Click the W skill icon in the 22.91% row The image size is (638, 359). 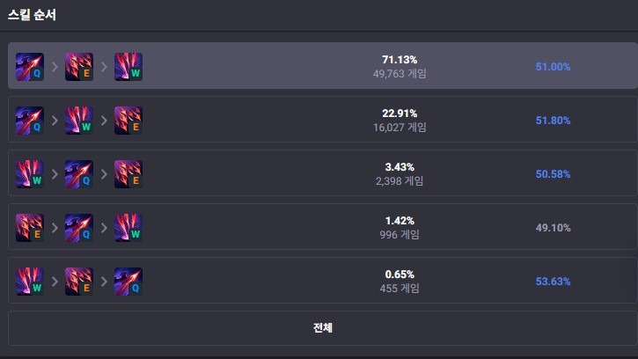coord(79,121)
